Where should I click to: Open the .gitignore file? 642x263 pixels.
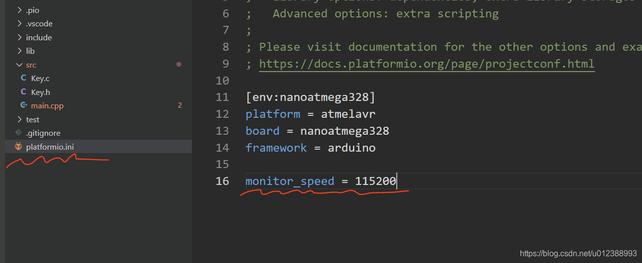43,133
